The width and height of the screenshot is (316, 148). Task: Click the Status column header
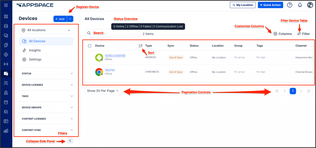194,46
